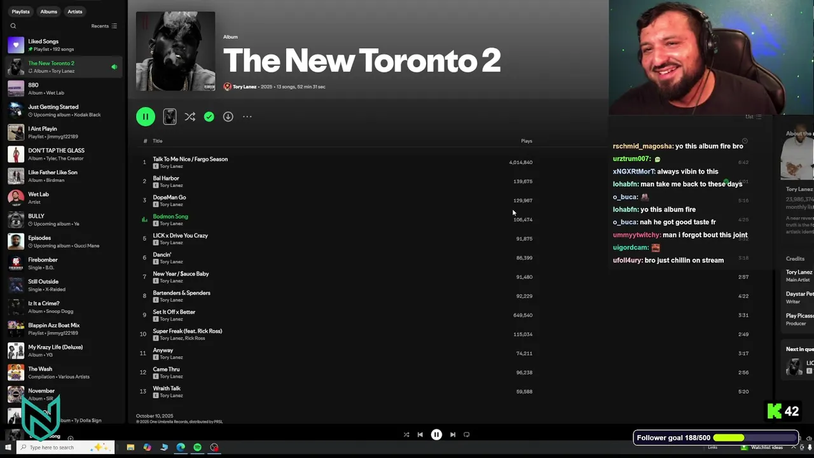814x458 pixels.
Task: Open Iz It a Crime? album
Action: click(x=64, y=307)
